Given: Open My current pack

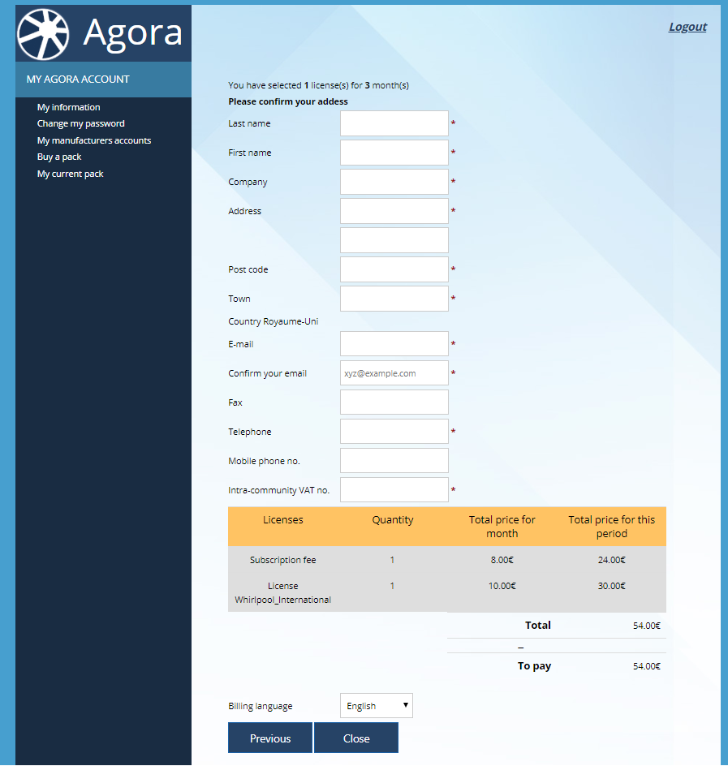Looking at the screenshot, I should pos(70,174).
